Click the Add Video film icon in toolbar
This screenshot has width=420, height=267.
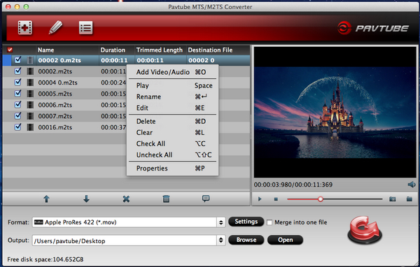pyautogui.click(x=25, y=28)
